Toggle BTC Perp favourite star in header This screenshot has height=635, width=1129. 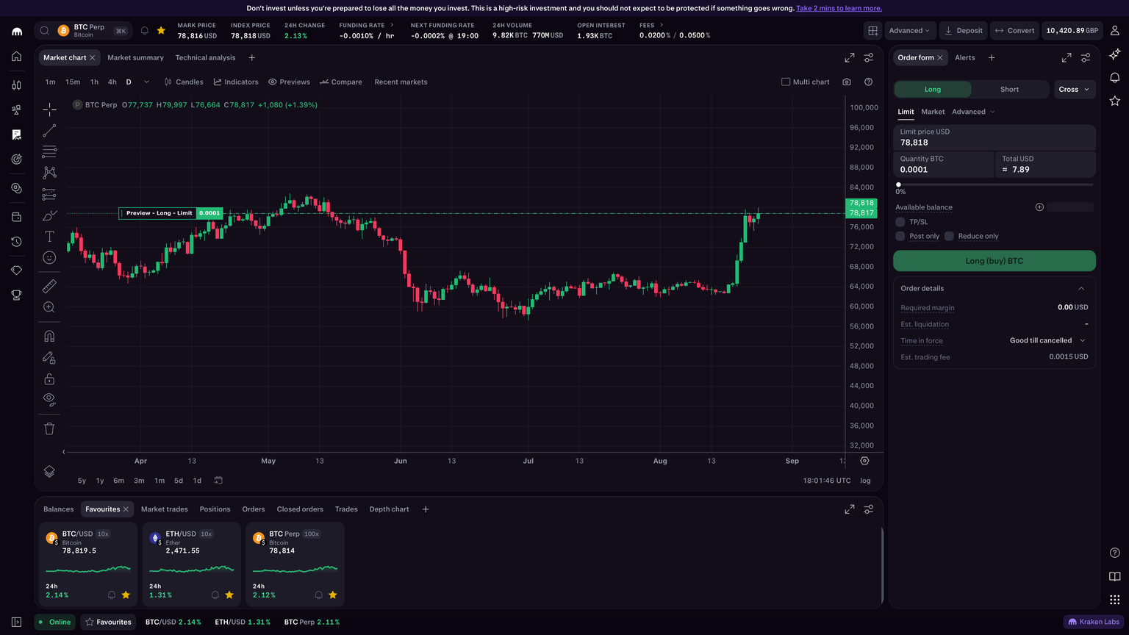(161, 31)
